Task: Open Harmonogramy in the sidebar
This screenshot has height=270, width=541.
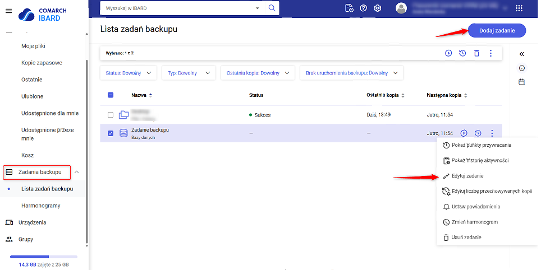Action: click(40, 206)
